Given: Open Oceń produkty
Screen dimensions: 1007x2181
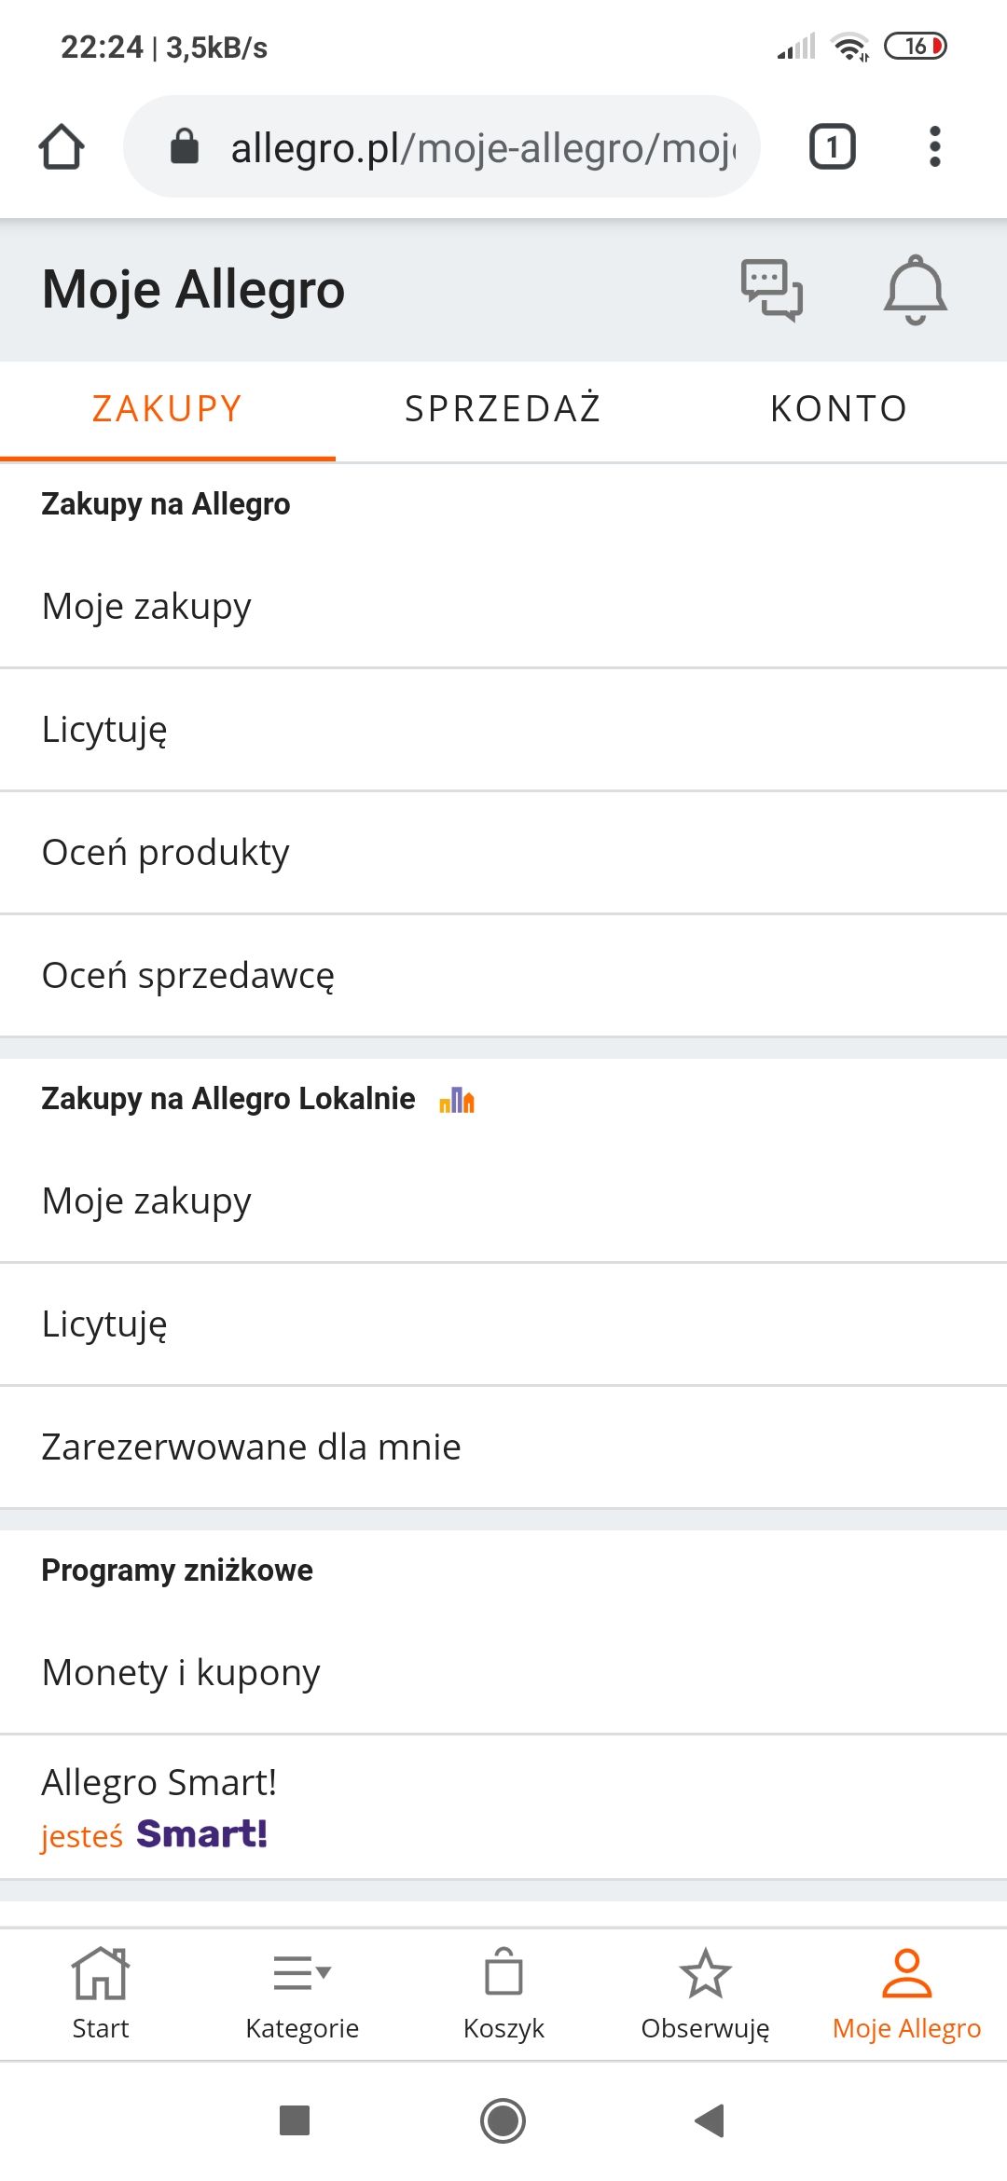Looking at the screenshot, I should coord(166,853).
